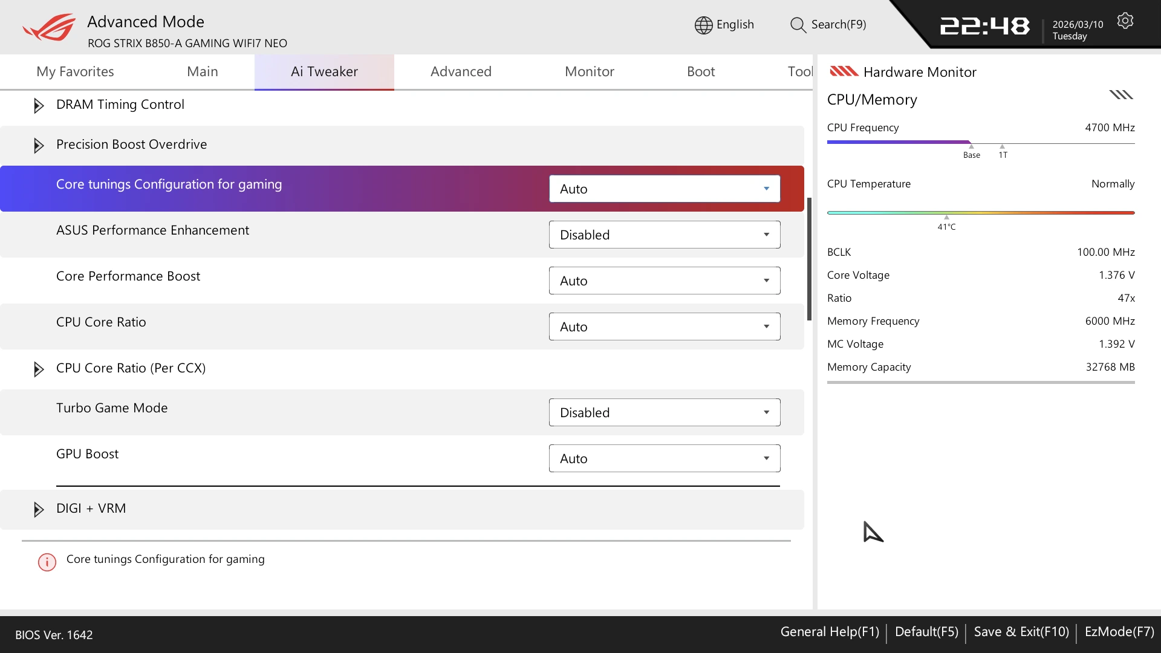Screen dimensions: 1161x653
Task: Expand Precision Boost Overdrive submenu
Action: (39, 146)
